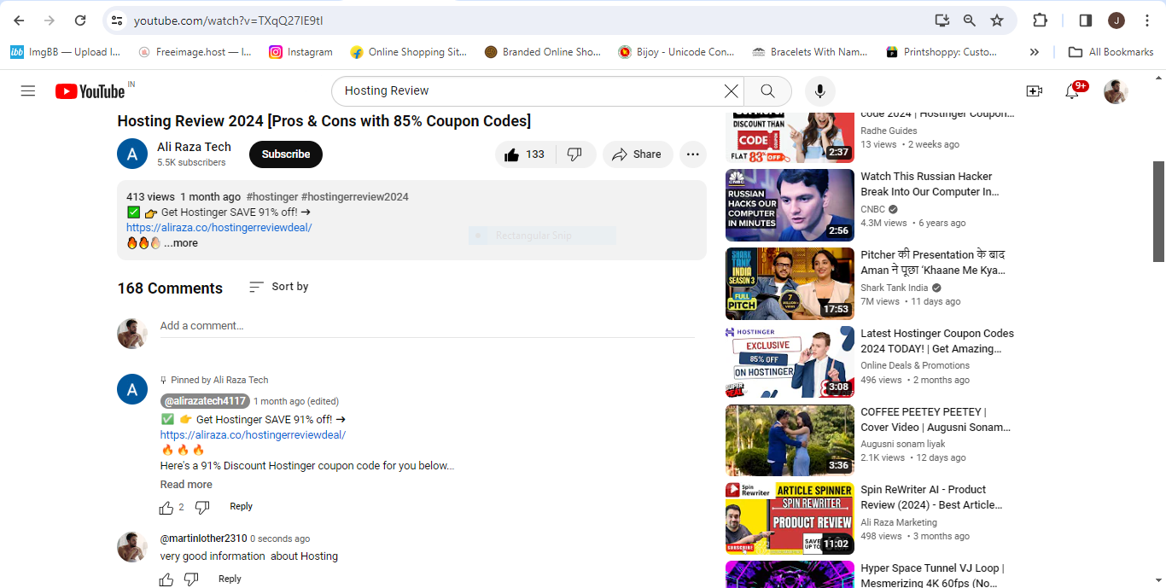The height and width of the screenshot is (588, 1166).
Task: Click the Share button
Action: 638,154
